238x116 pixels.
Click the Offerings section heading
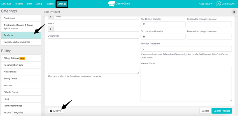coord(9,11)
